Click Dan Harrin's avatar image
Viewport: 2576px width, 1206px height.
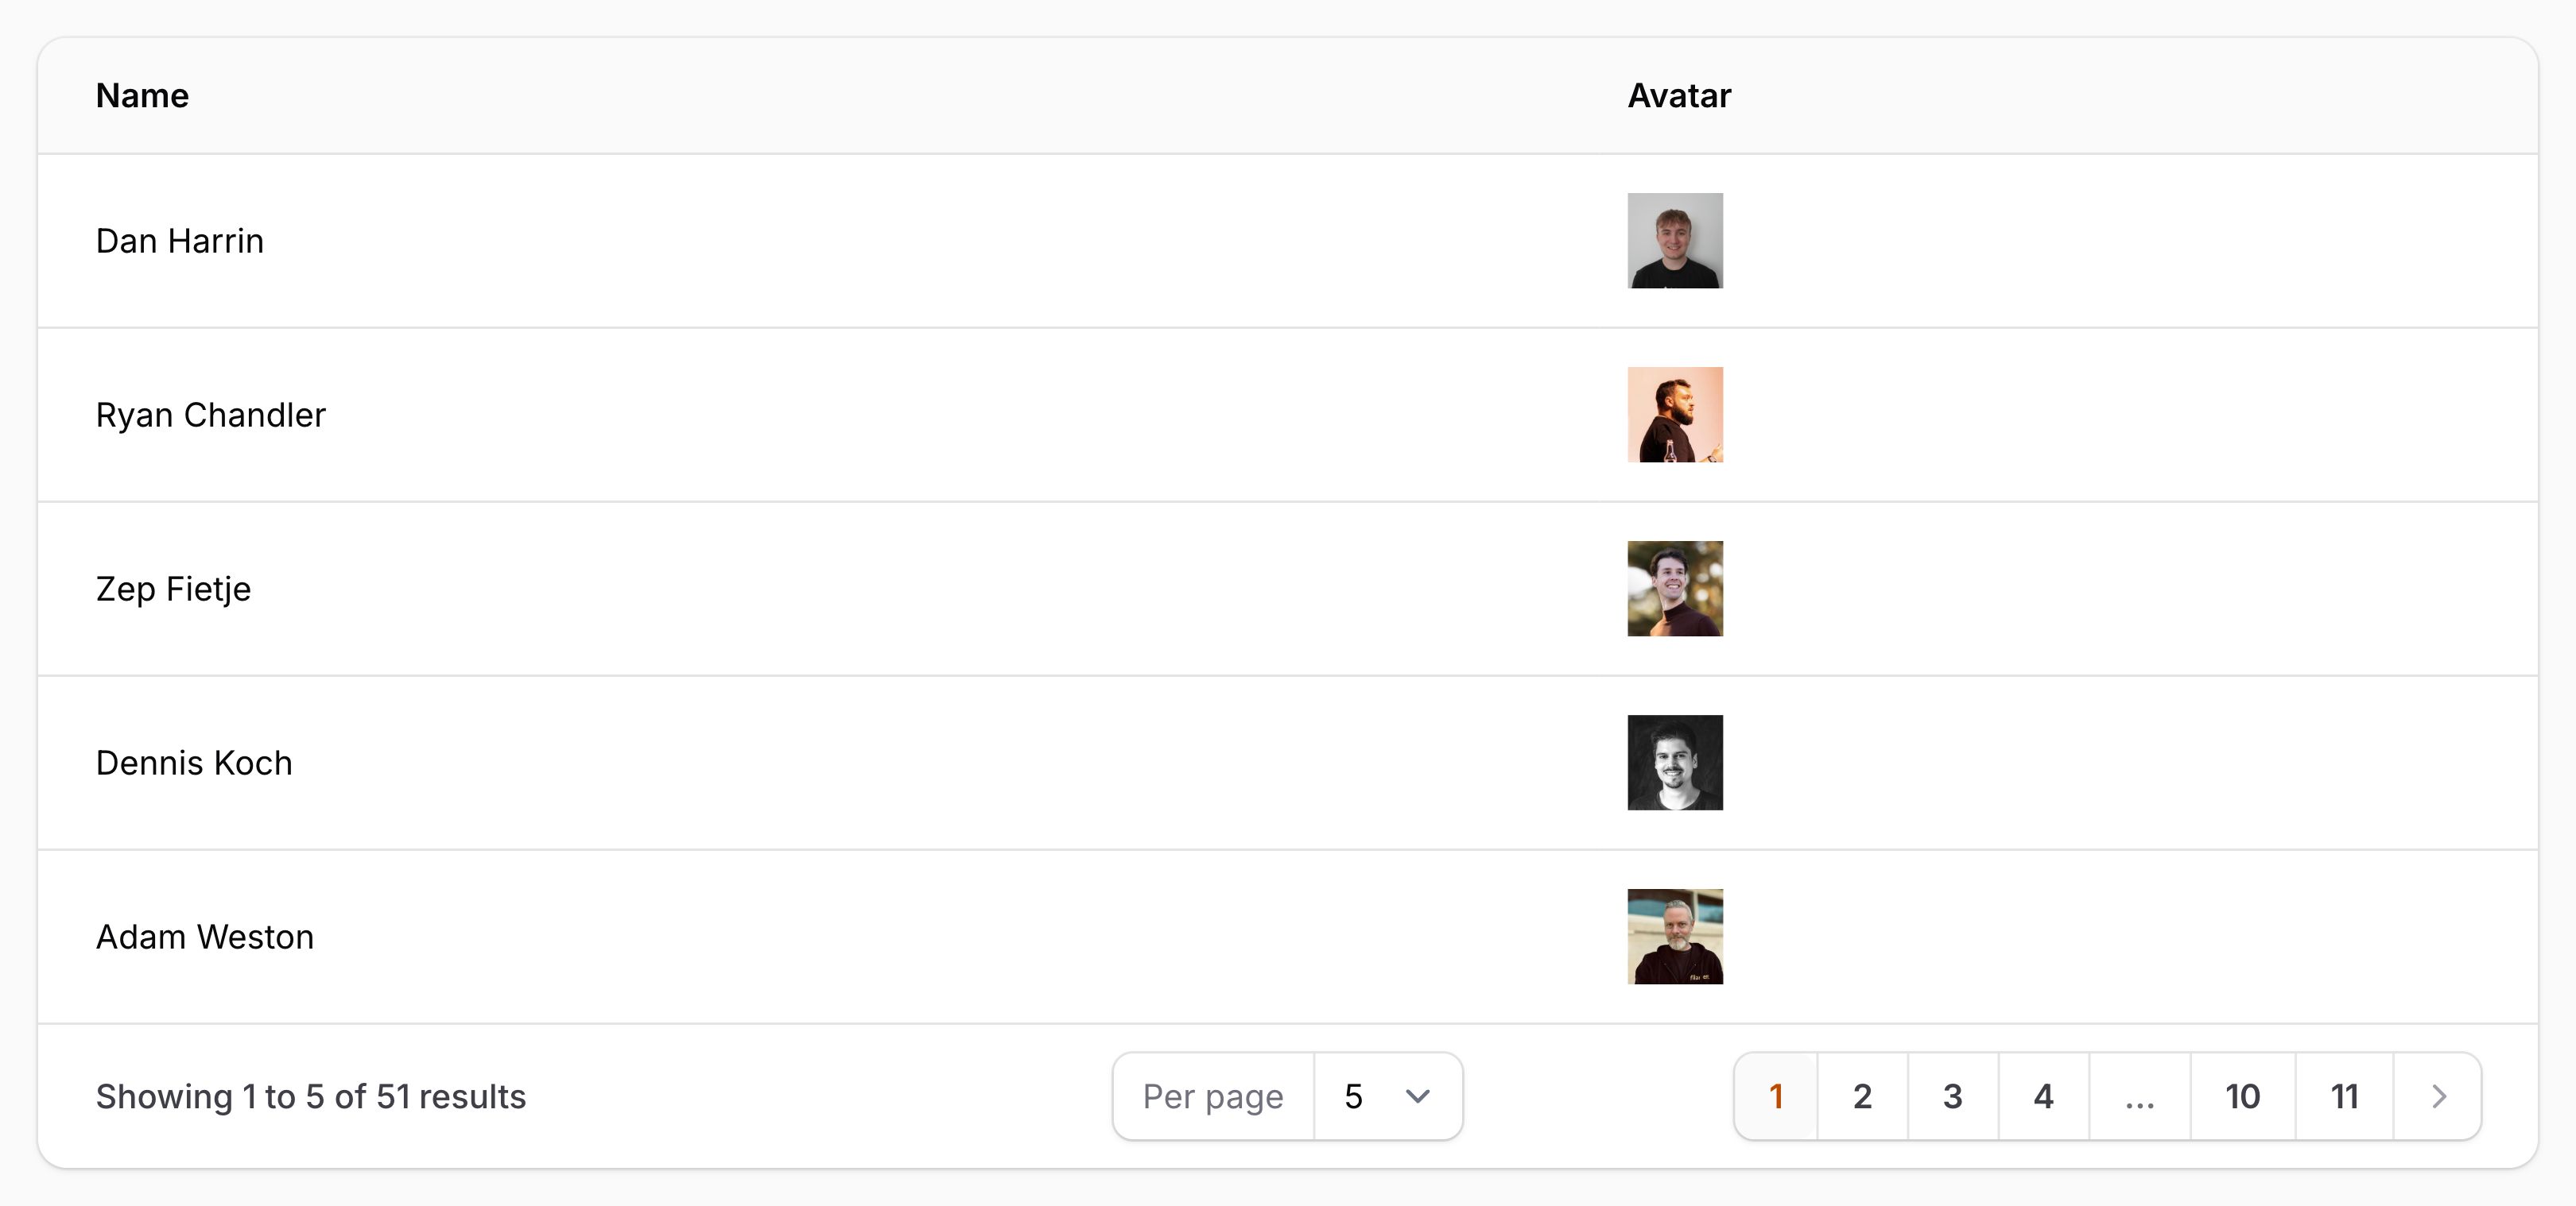(1675, 241)
